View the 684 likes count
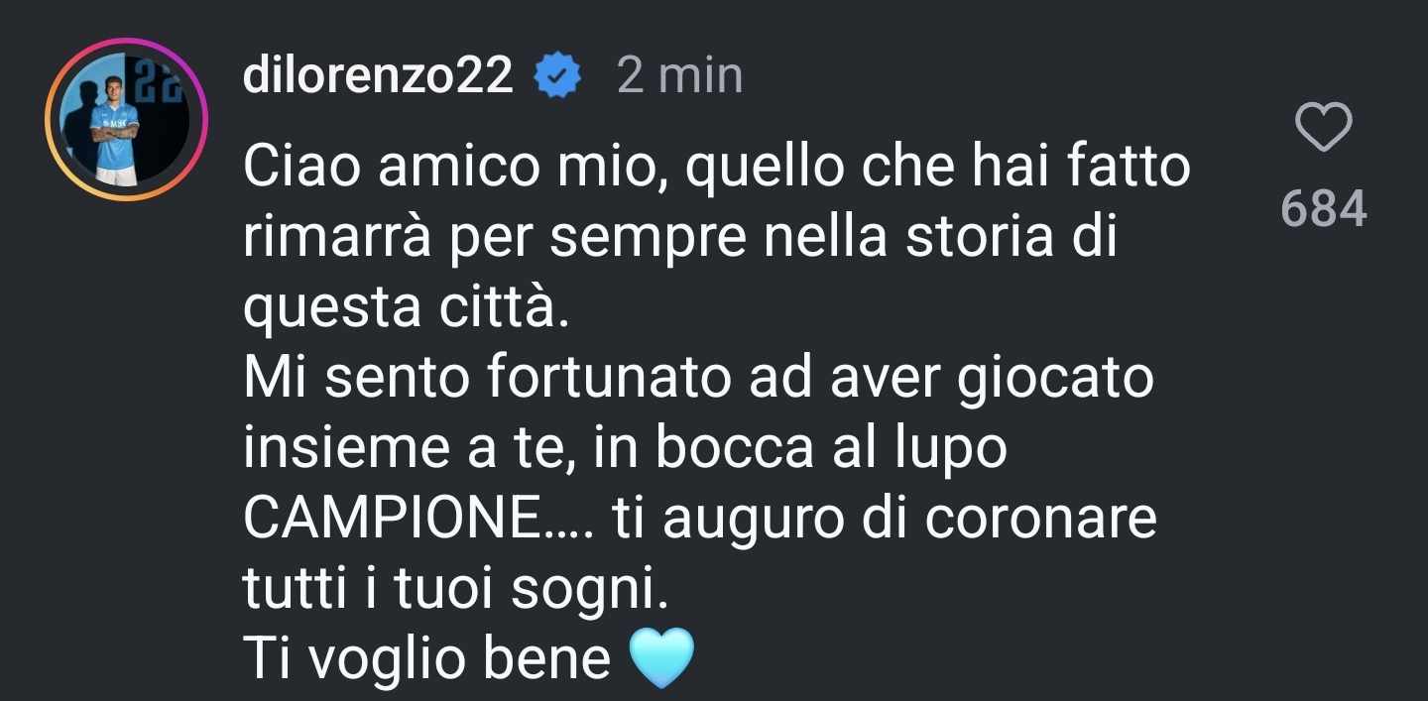 pyautogui.click(x=1324, y=208)
